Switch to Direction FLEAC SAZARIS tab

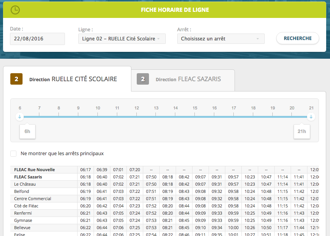183,80
